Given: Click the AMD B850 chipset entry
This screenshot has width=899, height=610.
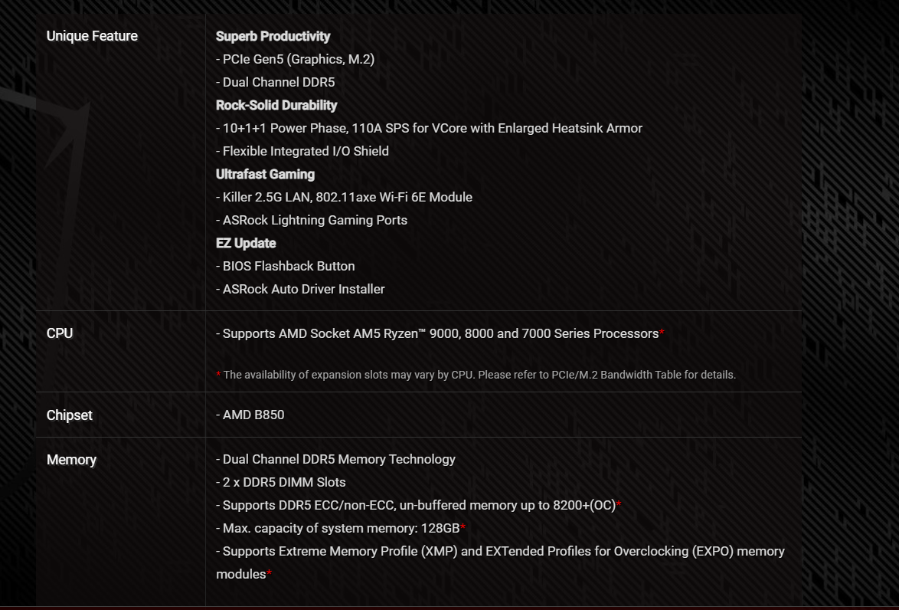Looking at the screenshot, I should tap(250, 415).
